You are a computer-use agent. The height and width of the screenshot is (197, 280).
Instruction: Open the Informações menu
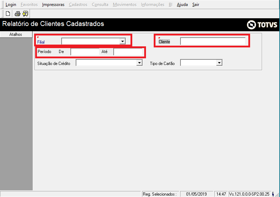(153, 5)
